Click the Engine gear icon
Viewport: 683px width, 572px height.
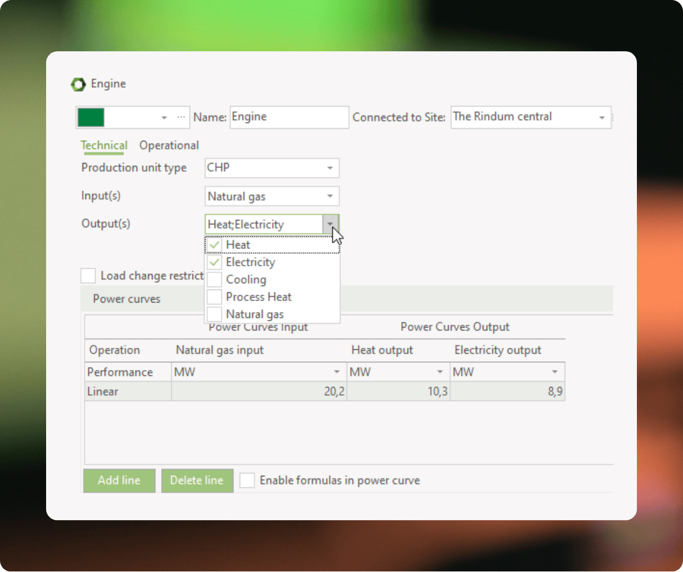(x=77, y=84)
